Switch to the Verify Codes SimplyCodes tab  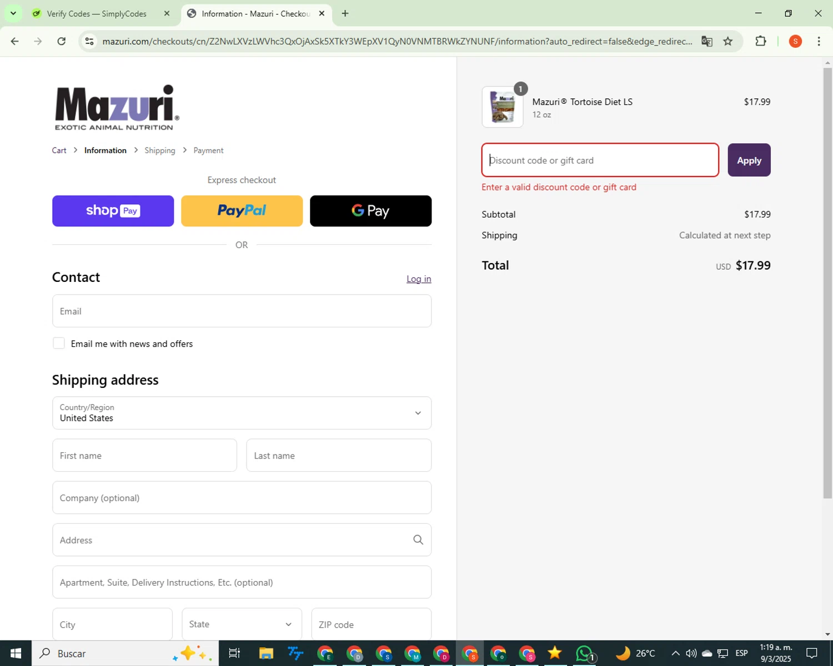pos(97,13)
